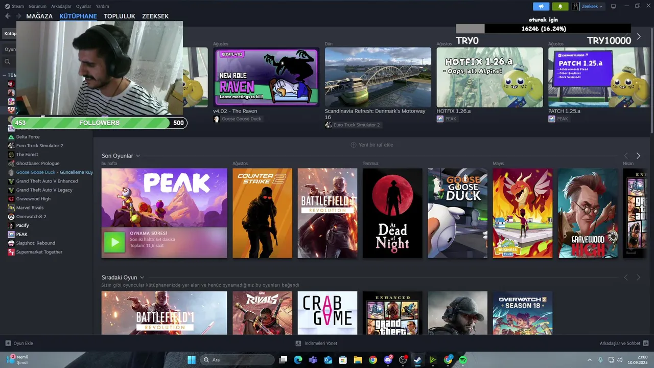Go back with the left navigation arrow

pos(8,16)
